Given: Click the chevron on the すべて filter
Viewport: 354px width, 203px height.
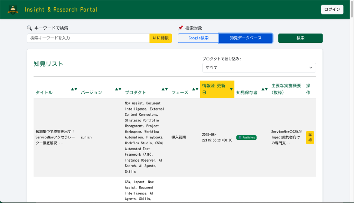Looking at the screenshot, I should (x=310, y=68).
